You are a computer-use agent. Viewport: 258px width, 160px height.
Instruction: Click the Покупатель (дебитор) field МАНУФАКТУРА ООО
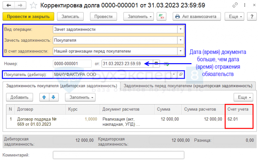tap(112, 74)
